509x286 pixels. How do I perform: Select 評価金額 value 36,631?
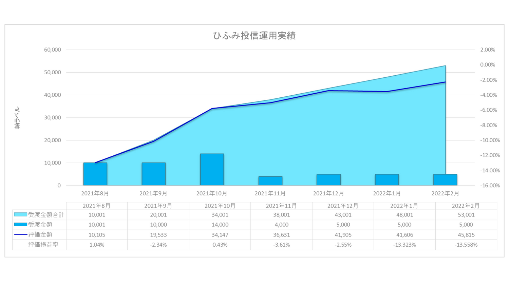[x=282, y=235]
